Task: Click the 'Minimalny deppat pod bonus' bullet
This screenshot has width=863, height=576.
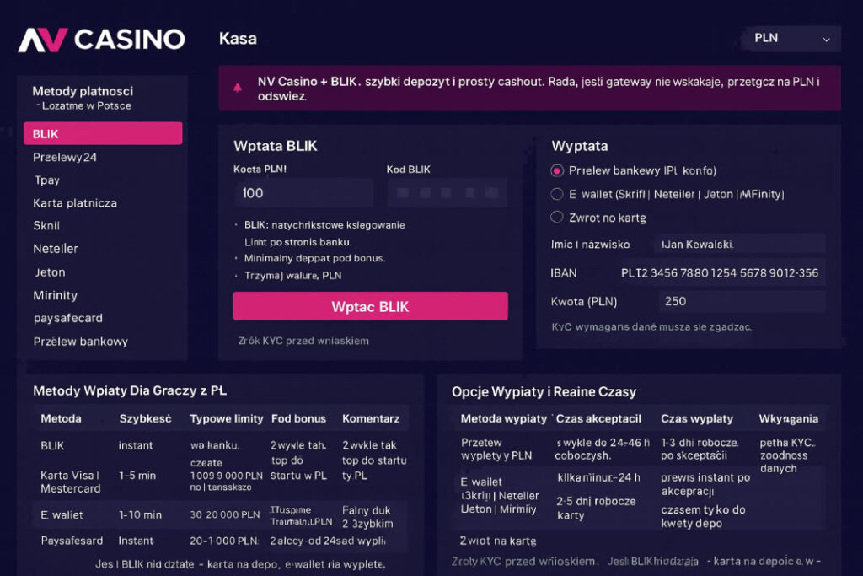Action: [x=314, y=258]
